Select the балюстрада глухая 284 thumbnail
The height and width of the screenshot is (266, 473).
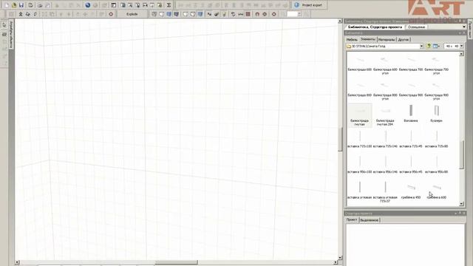(x=385, y=115)
